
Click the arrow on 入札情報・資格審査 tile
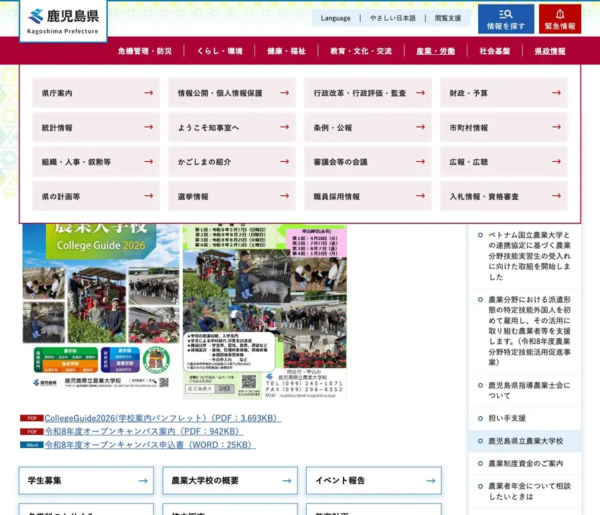(556, 196)
